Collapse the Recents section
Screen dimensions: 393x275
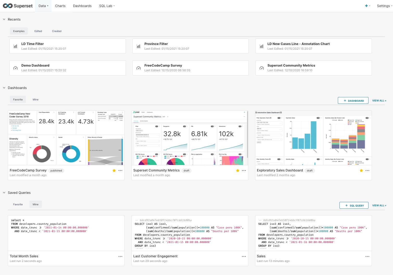[4, 20]
